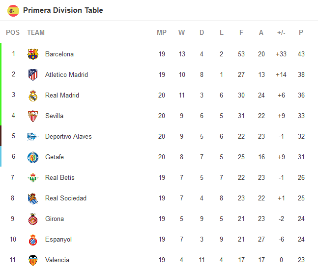Viewport: 318px width, 270px height.
Task: Click the Barcelona club crest
Action: (x=33, y=54)
